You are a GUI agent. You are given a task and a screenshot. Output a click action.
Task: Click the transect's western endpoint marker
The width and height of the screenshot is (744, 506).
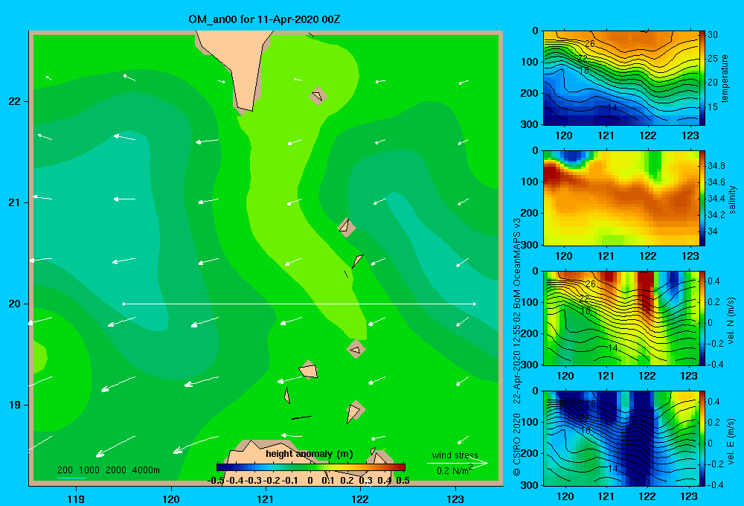[124, 304]
